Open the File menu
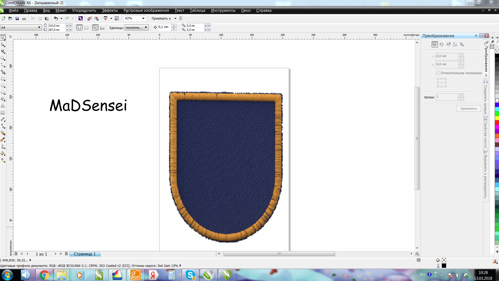Viewport: 499px width, 281px height. [13, 10]
